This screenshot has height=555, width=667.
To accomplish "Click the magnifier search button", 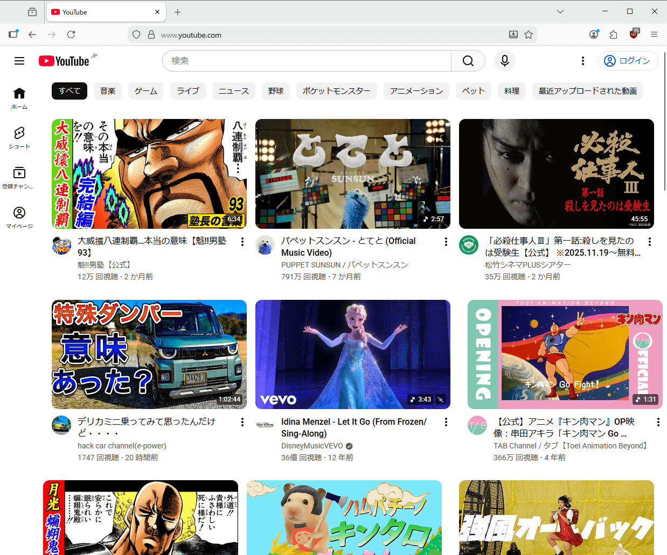I will pyautogui.click(x=468, y=61).
